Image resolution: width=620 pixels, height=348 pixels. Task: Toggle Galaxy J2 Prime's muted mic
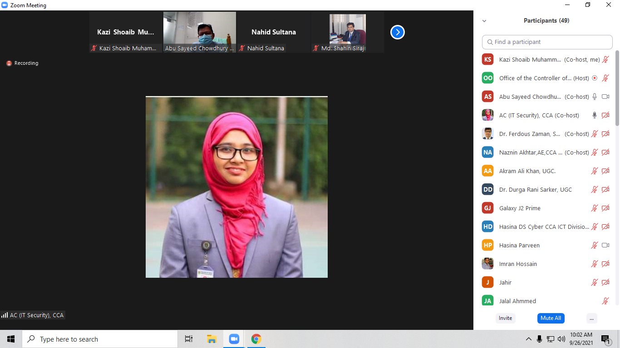594,208
